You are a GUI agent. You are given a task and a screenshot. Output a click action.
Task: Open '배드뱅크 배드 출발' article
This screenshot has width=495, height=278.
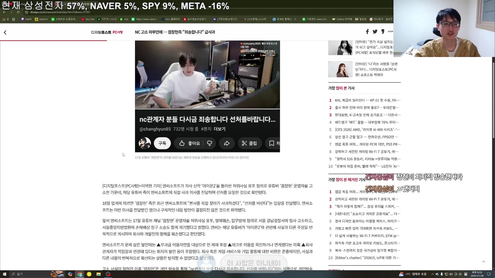(x=367, y=122)
